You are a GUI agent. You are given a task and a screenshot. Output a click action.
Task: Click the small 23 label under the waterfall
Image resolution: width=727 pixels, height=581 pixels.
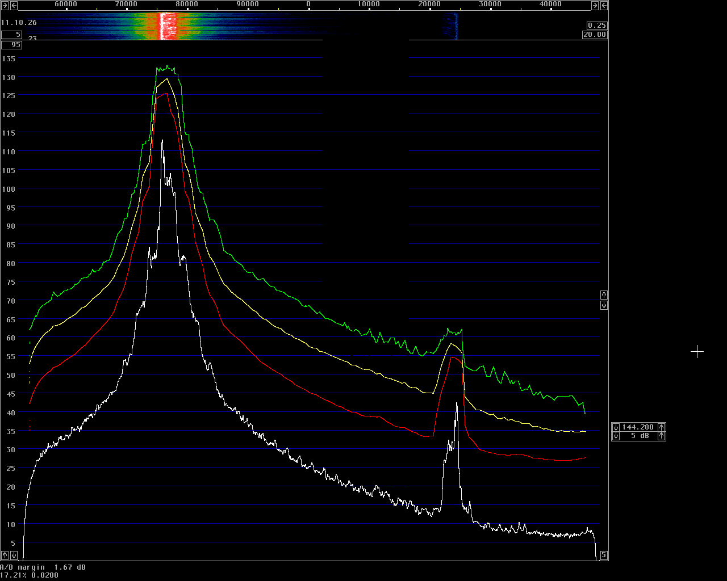click(33, 38)
